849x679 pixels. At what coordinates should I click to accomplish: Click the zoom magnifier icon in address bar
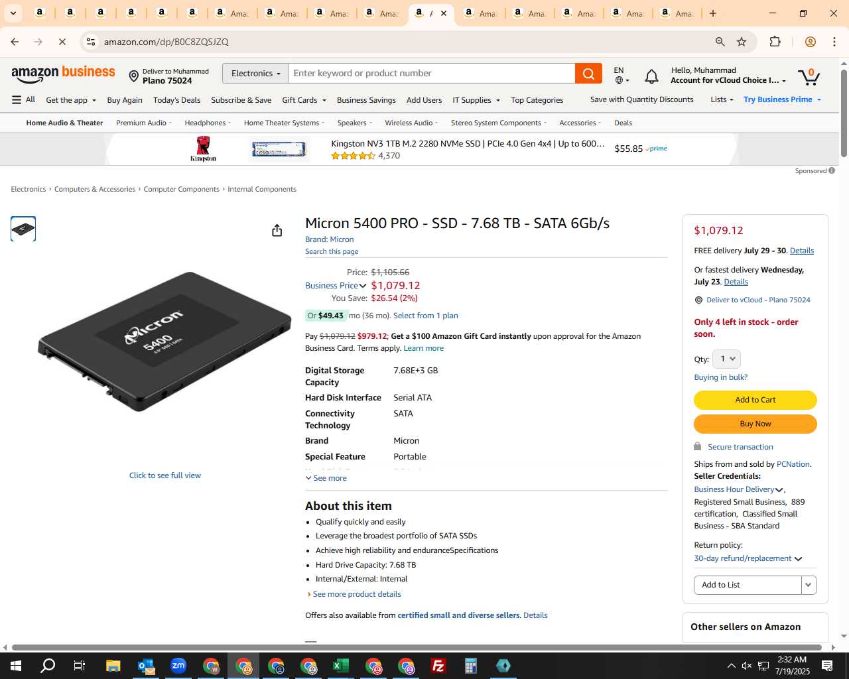pos(720,42)
